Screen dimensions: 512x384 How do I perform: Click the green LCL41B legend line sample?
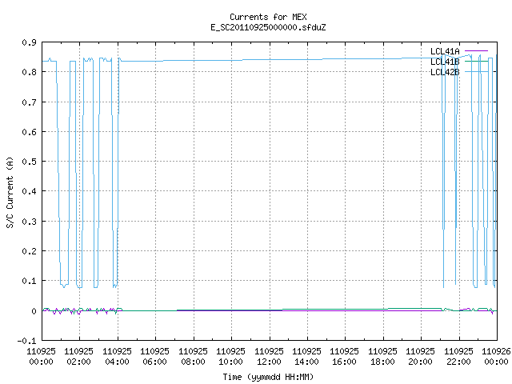[477, 62]
